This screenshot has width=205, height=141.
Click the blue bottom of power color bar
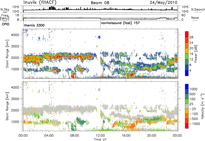[187, 73]
